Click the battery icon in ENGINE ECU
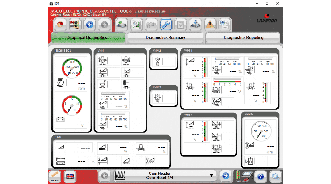 [60, 120]
